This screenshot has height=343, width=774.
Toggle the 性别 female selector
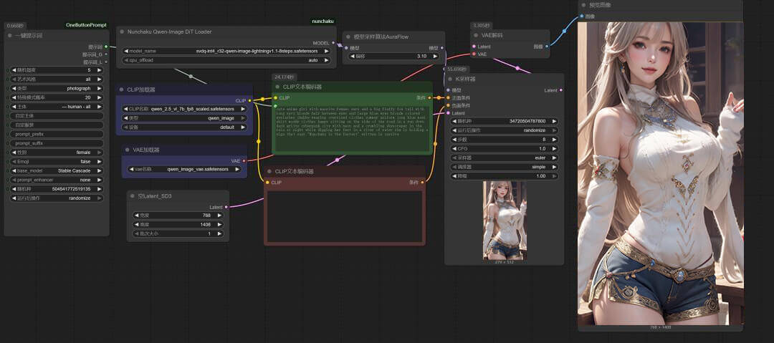click(x=57, y=153)
